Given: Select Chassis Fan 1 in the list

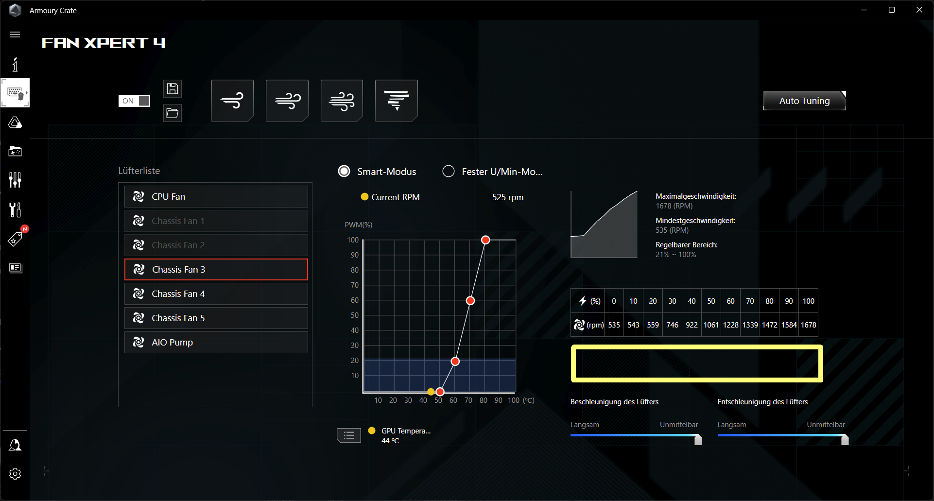Looking at the screenshot, I should point(216,221).
